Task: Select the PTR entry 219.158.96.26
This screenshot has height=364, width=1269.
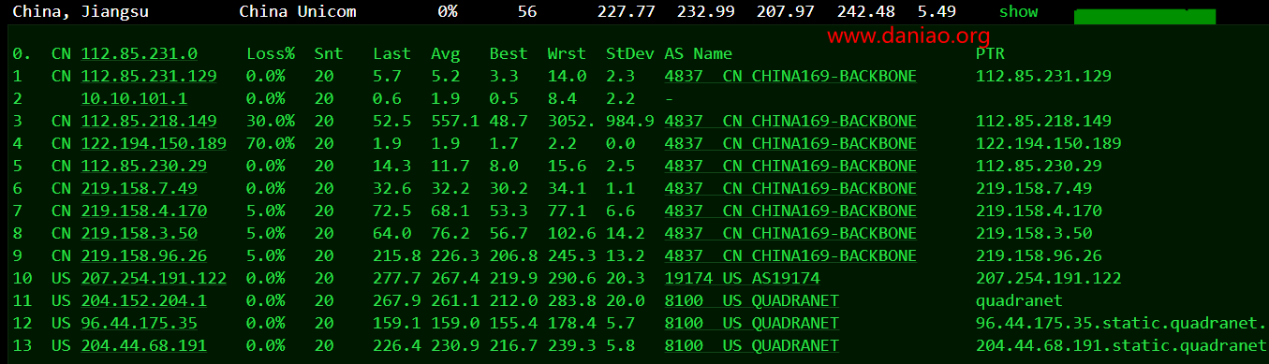Action: pos(1039,255)
